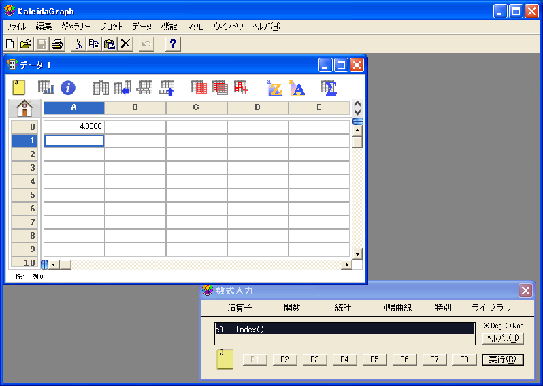543x386 pixels.
Task: Paste using the clipboard icon
Action: (x=110, y=44)
